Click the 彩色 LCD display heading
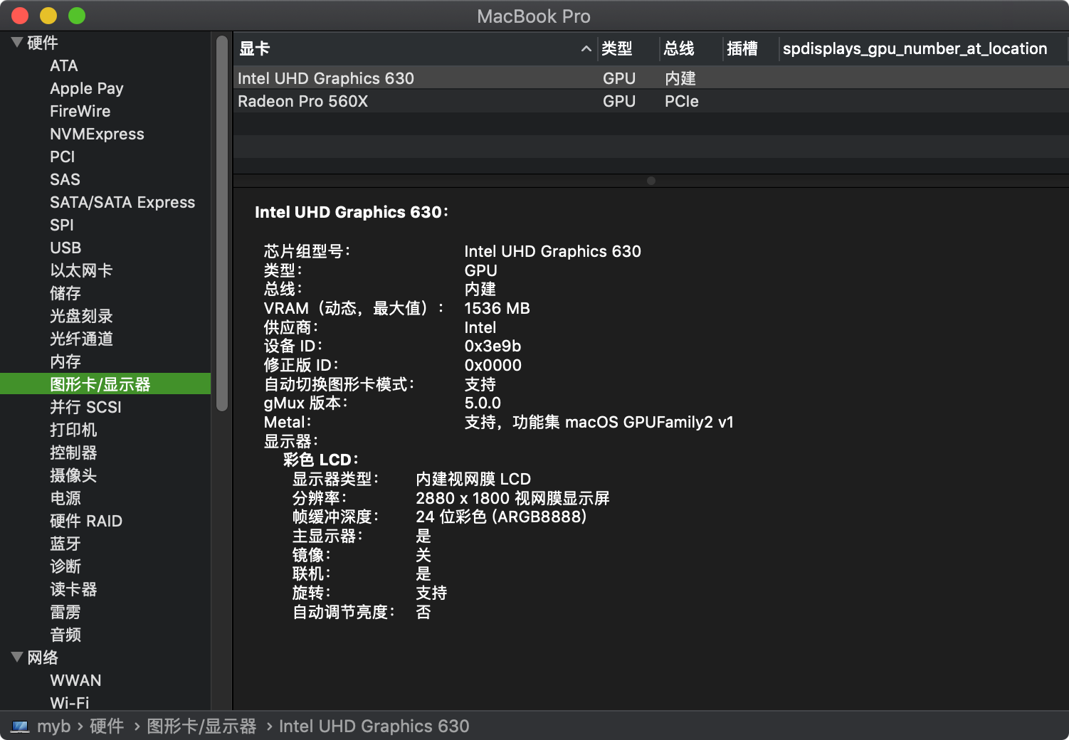Screen dimensions: 1069x740 [321, 460]
